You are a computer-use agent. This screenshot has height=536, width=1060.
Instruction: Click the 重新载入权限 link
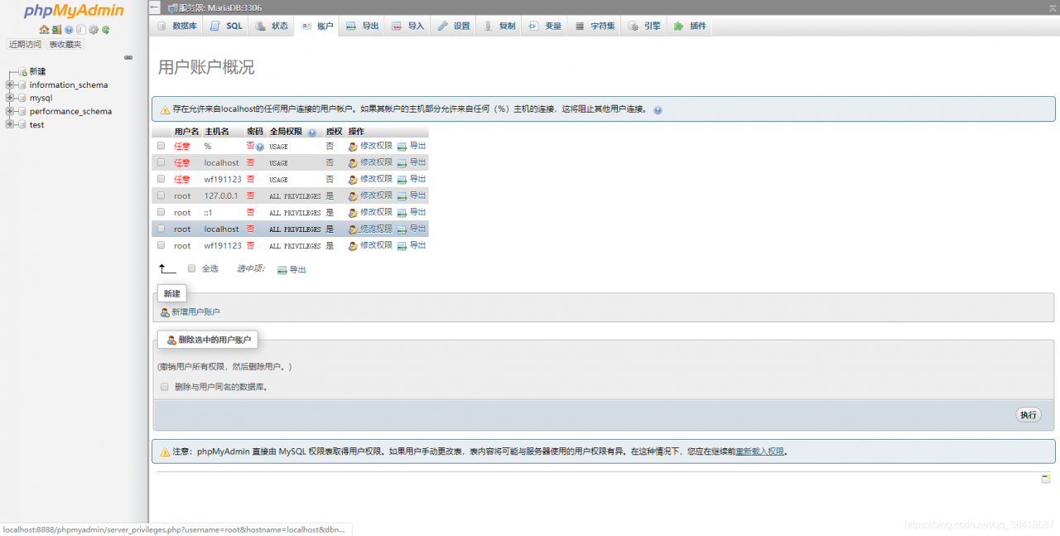coord(760,451)
